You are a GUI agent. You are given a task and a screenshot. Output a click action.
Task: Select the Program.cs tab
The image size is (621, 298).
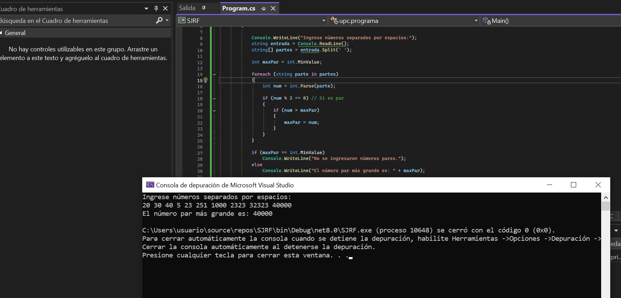pos(239,8)
